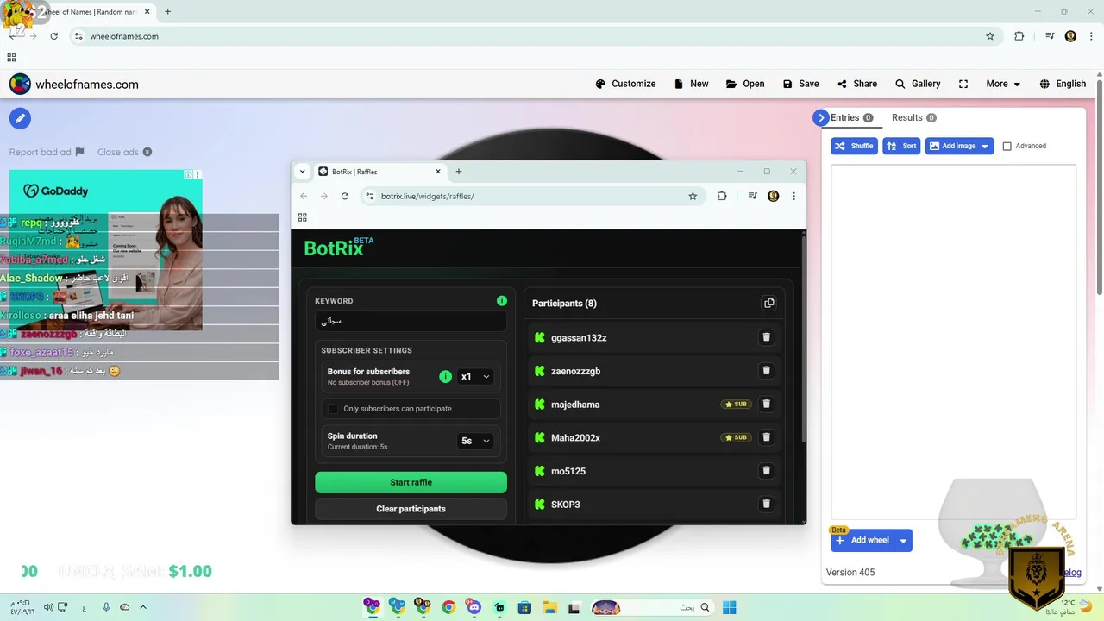
Task: Sort the wheel entries
Action: pyautogui.click(x=901, y=146)
